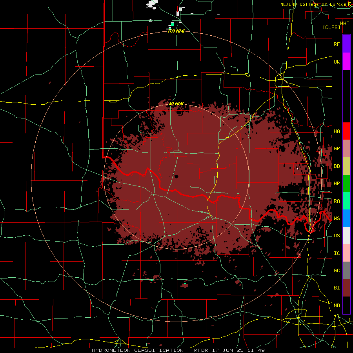Click the gray GC legend swatch
The height and width of the screenshot is (353, 353).
pos(346,270)
